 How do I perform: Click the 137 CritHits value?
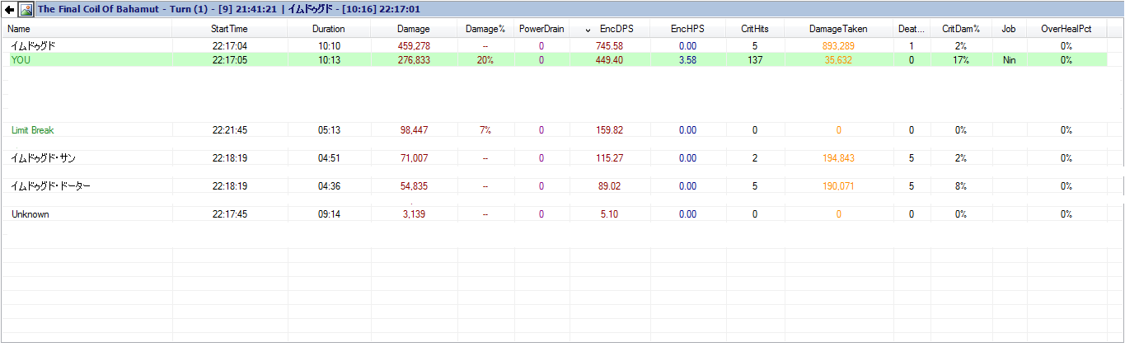pyautogui.click(x=755, y=60)
